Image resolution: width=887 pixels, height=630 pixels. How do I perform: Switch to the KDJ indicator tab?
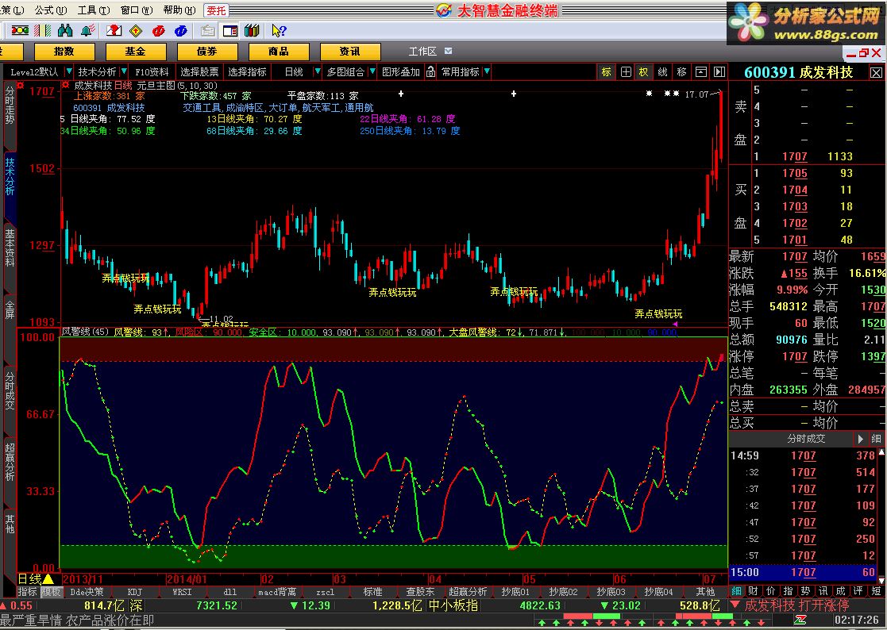(x=135, y=592)
